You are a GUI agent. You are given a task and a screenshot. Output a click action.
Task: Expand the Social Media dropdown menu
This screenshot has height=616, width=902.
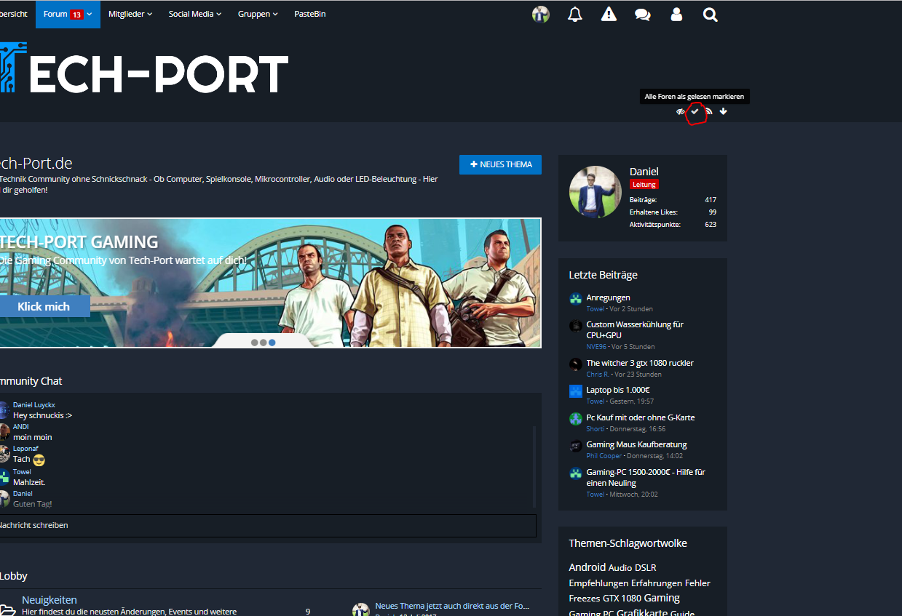(x=194, y=14)
